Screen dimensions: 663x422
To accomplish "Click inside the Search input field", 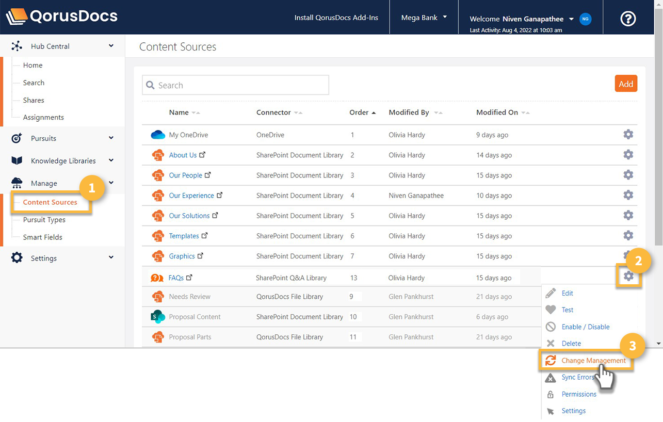I will coord(235,85).
